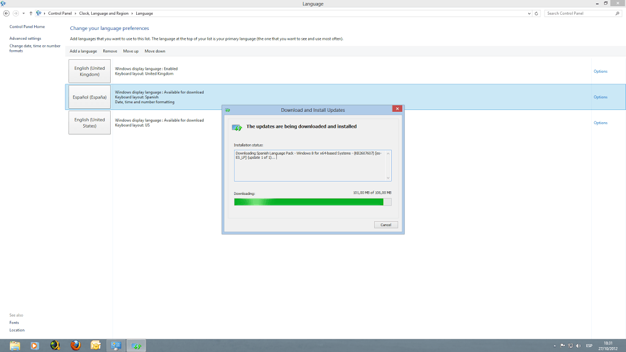Viewport: 626px width, 352px height.
Task: Click the download icon beside the updates heading
Action: pyautogui.click(x=237, y=127)
